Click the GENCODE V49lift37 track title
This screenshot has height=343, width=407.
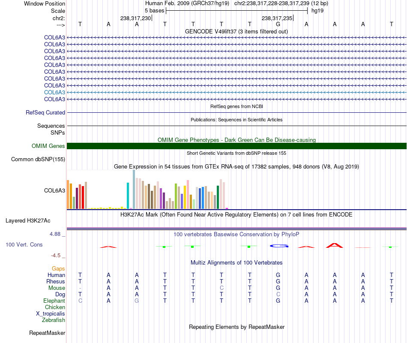click(236, 31)
